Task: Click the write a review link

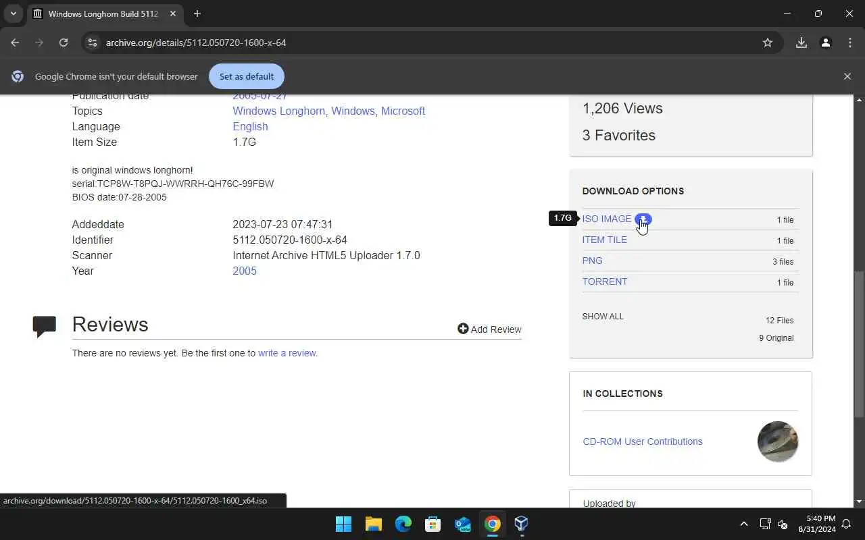Action: tap(287, 353)
